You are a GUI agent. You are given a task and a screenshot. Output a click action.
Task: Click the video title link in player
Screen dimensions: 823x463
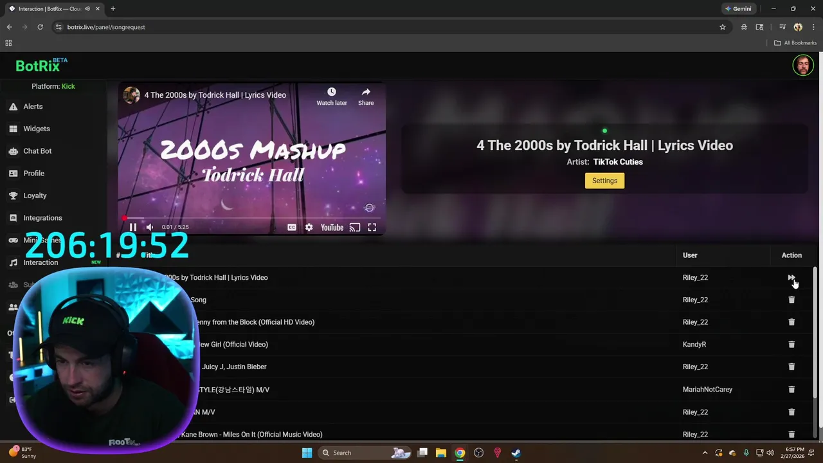coord(215,95)
